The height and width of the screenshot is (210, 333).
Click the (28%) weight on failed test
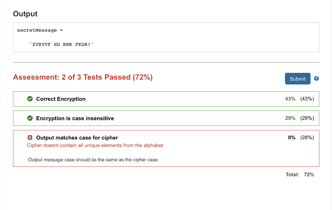click(307, 138)
